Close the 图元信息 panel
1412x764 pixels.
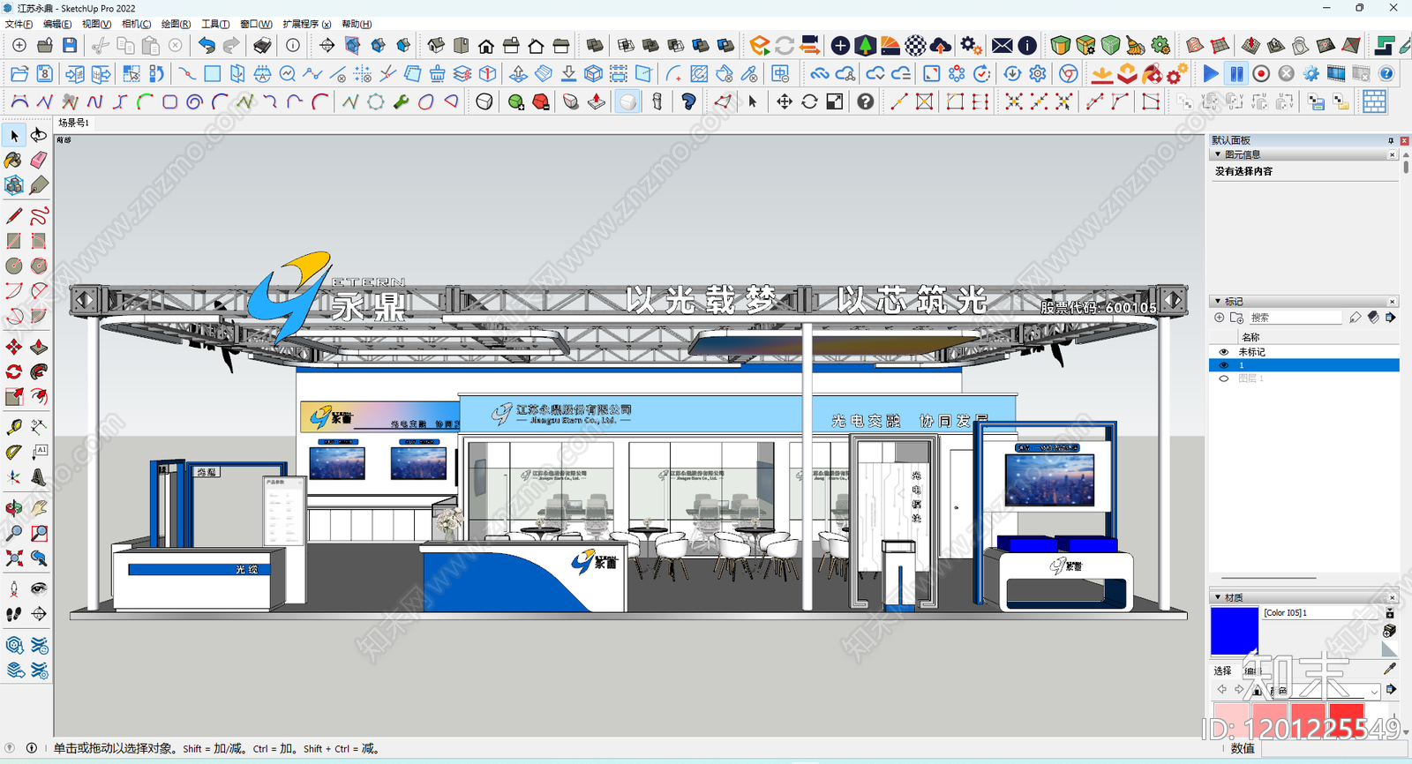point(1393,154)
